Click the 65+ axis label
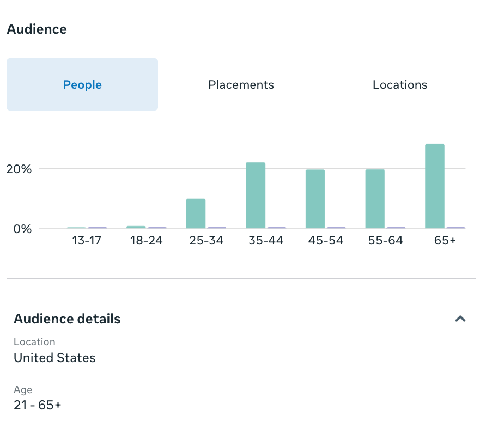 (x=445, y=240)
